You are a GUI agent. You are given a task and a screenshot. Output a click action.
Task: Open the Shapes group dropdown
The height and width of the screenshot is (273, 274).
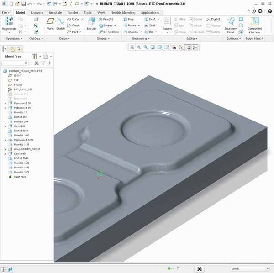(103, 38)
